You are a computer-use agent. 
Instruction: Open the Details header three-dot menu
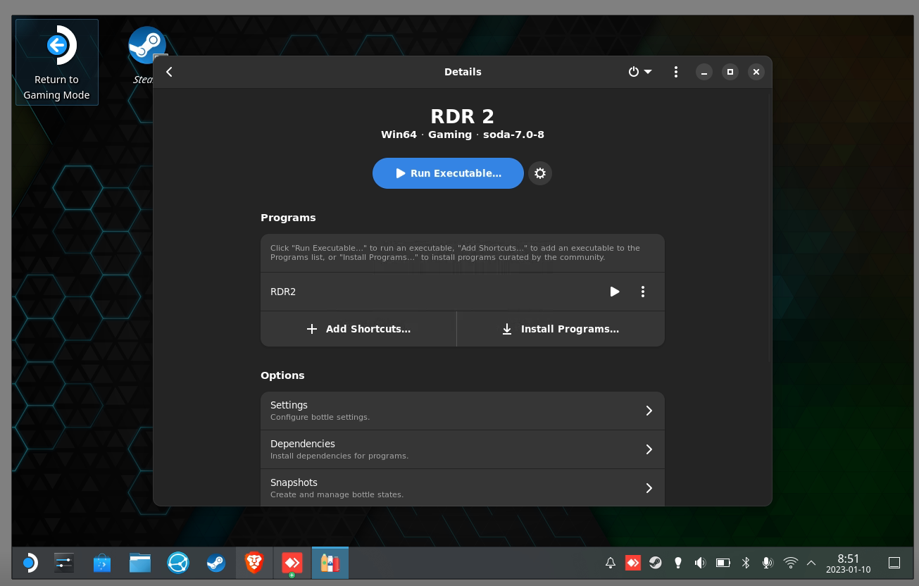pos(676,72)
